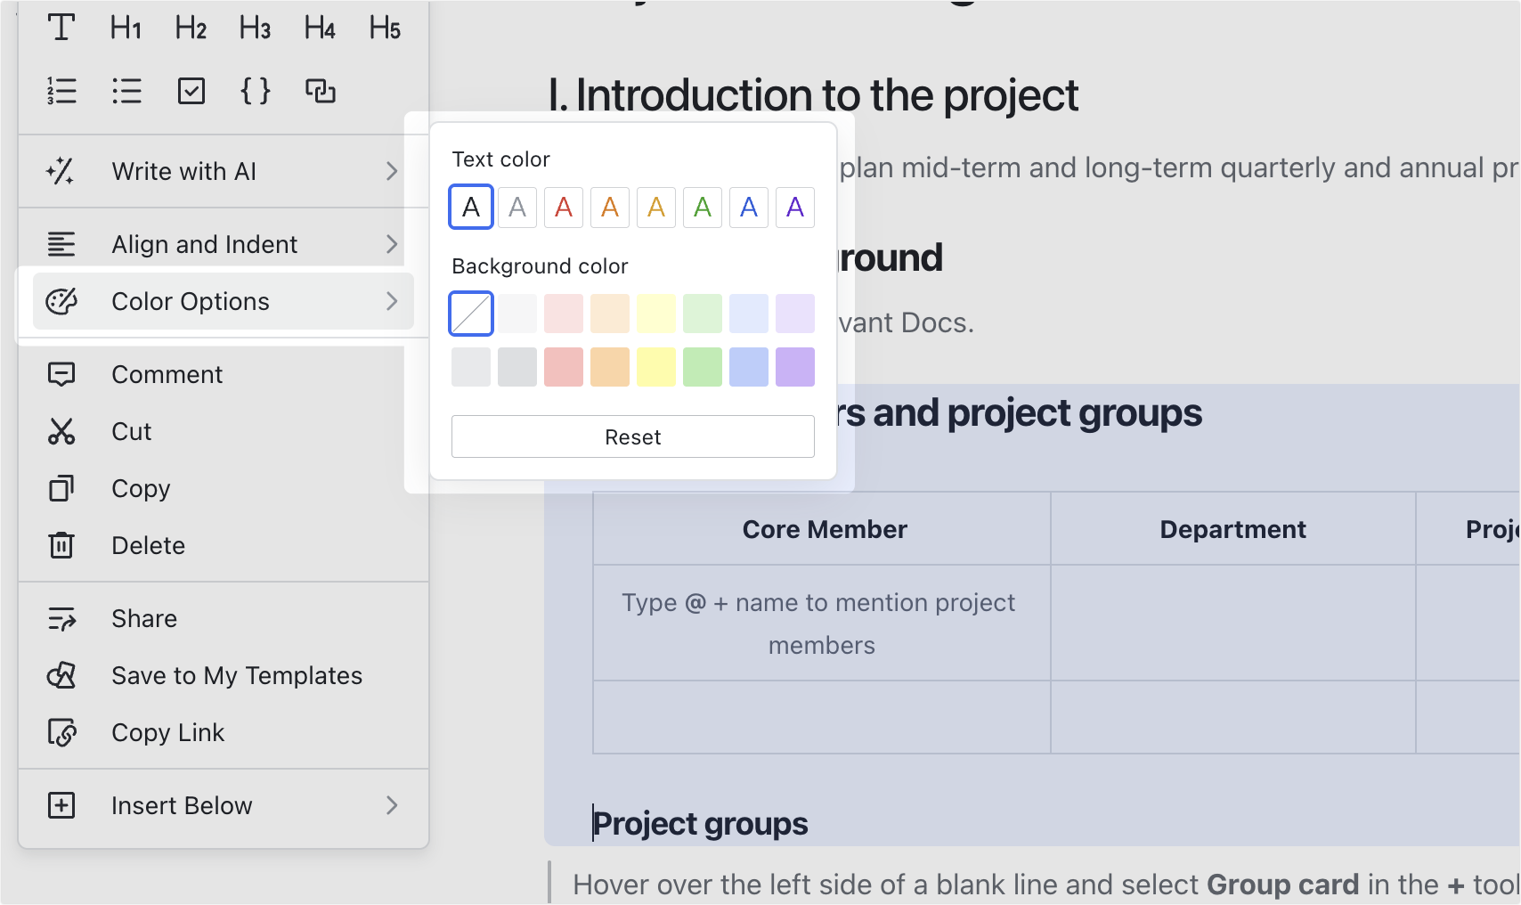Apply light yellow background color
1521x905 pixels.
click(x=656, y=314)
